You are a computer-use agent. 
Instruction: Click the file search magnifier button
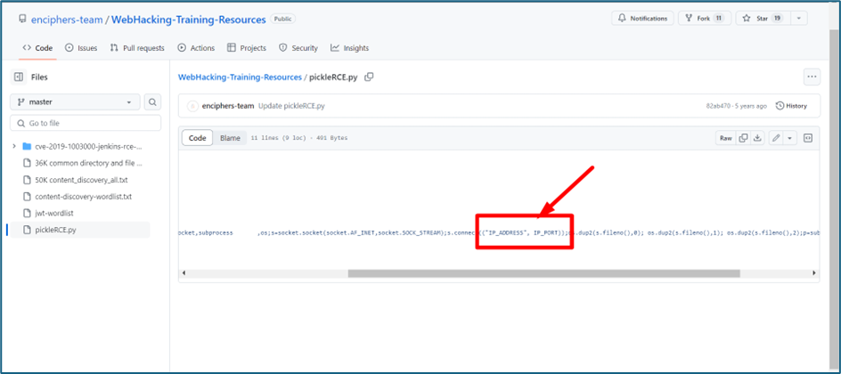153,102
